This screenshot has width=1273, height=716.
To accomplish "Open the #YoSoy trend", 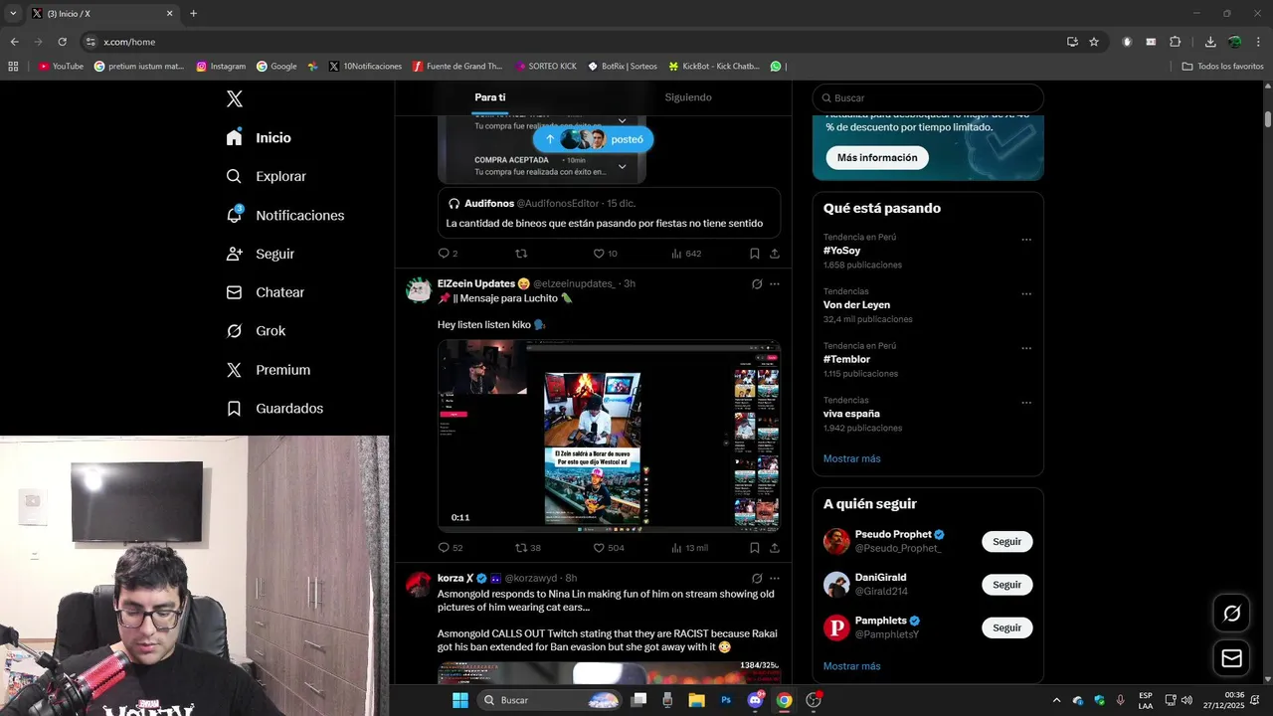I will click(x=841, y=251).
